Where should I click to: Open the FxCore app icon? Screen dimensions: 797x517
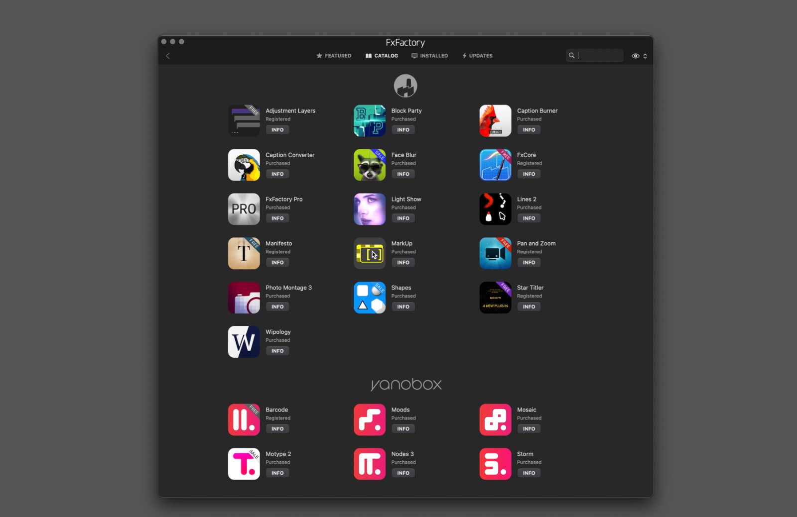pyautogui.click(x=496, y=165)
